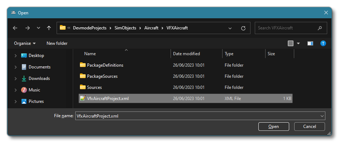The width and height of the screenshot is (339, 143).
Task: Open DevmodeProjects in address path
Action: point(90,28)
